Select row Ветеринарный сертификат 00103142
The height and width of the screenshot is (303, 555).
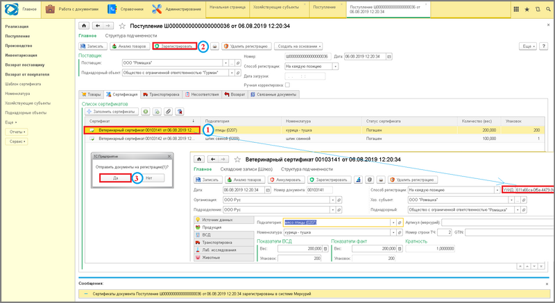314,139
